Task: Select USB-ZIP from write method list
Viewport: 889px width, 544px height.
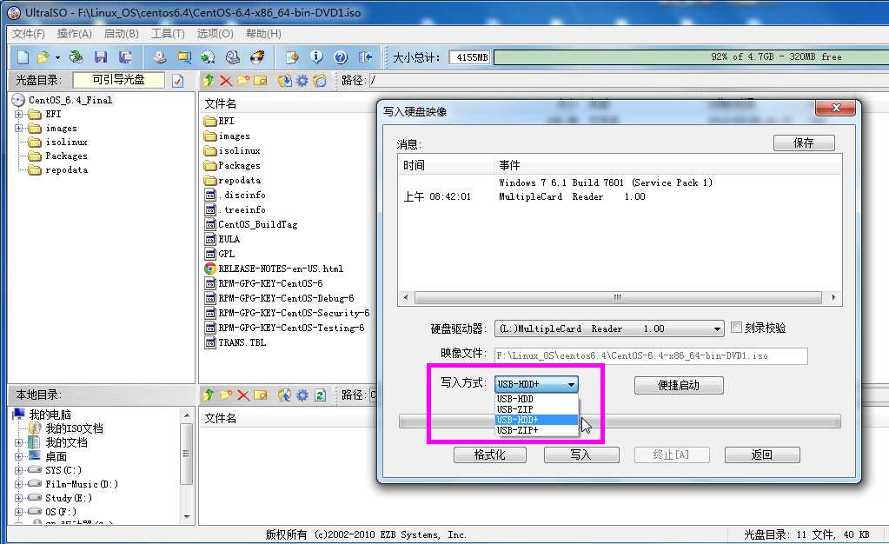Action: tap(536, 409)
